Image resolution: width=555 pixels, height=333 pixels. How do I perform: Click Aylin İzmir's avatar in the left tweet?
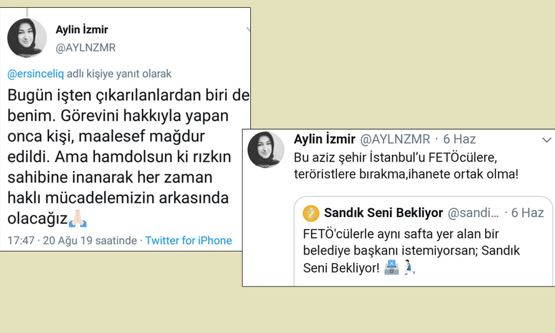pos(27,37)
